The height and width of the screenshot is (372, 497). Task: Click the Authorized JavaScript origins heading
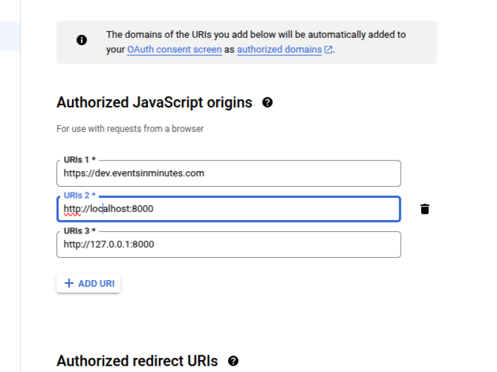click(x=154, y=102)
